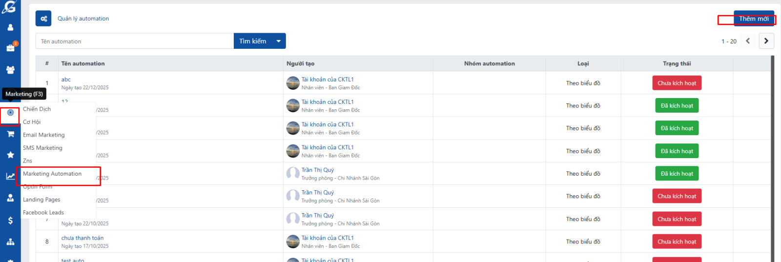Click the user profile icon in sidebar
Viewport: 781px width, 262px height.
click(10, 27)
